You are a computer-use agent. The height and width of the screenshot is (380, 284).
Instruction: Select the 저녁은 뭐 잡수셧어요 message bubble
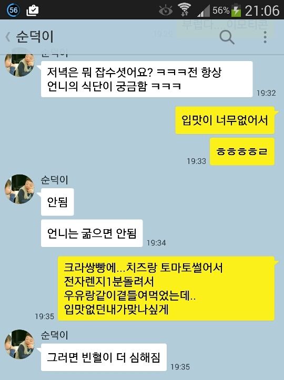tap(147, 79)
